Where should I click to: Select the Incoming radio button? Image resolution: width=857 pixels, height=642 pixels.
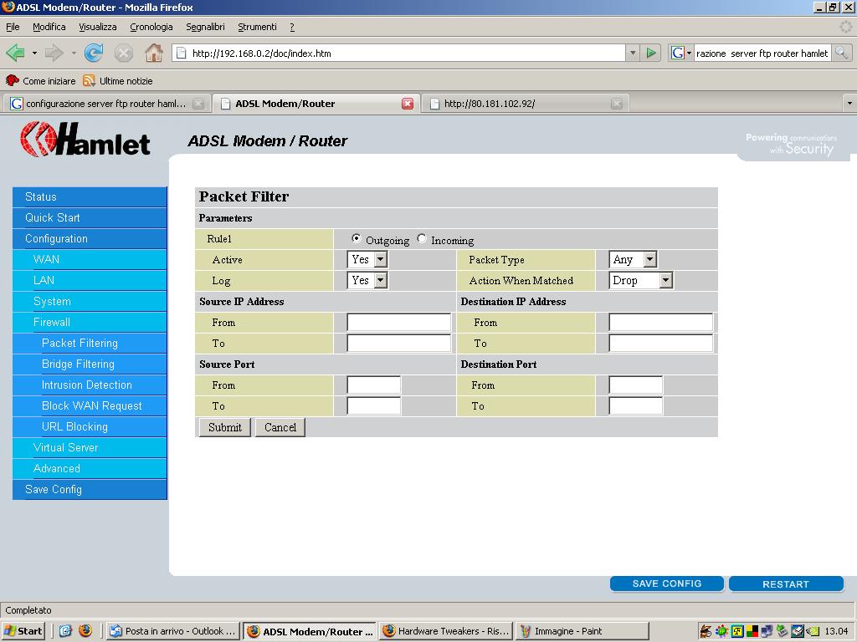422,239
